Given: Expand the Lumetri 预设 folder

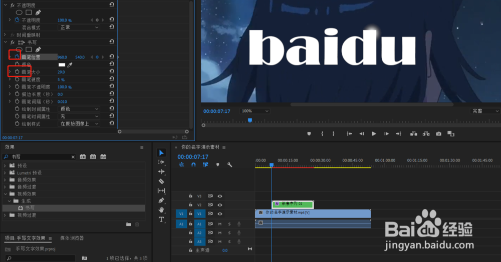Looking at the screenshot, I should tap(5, 173).
